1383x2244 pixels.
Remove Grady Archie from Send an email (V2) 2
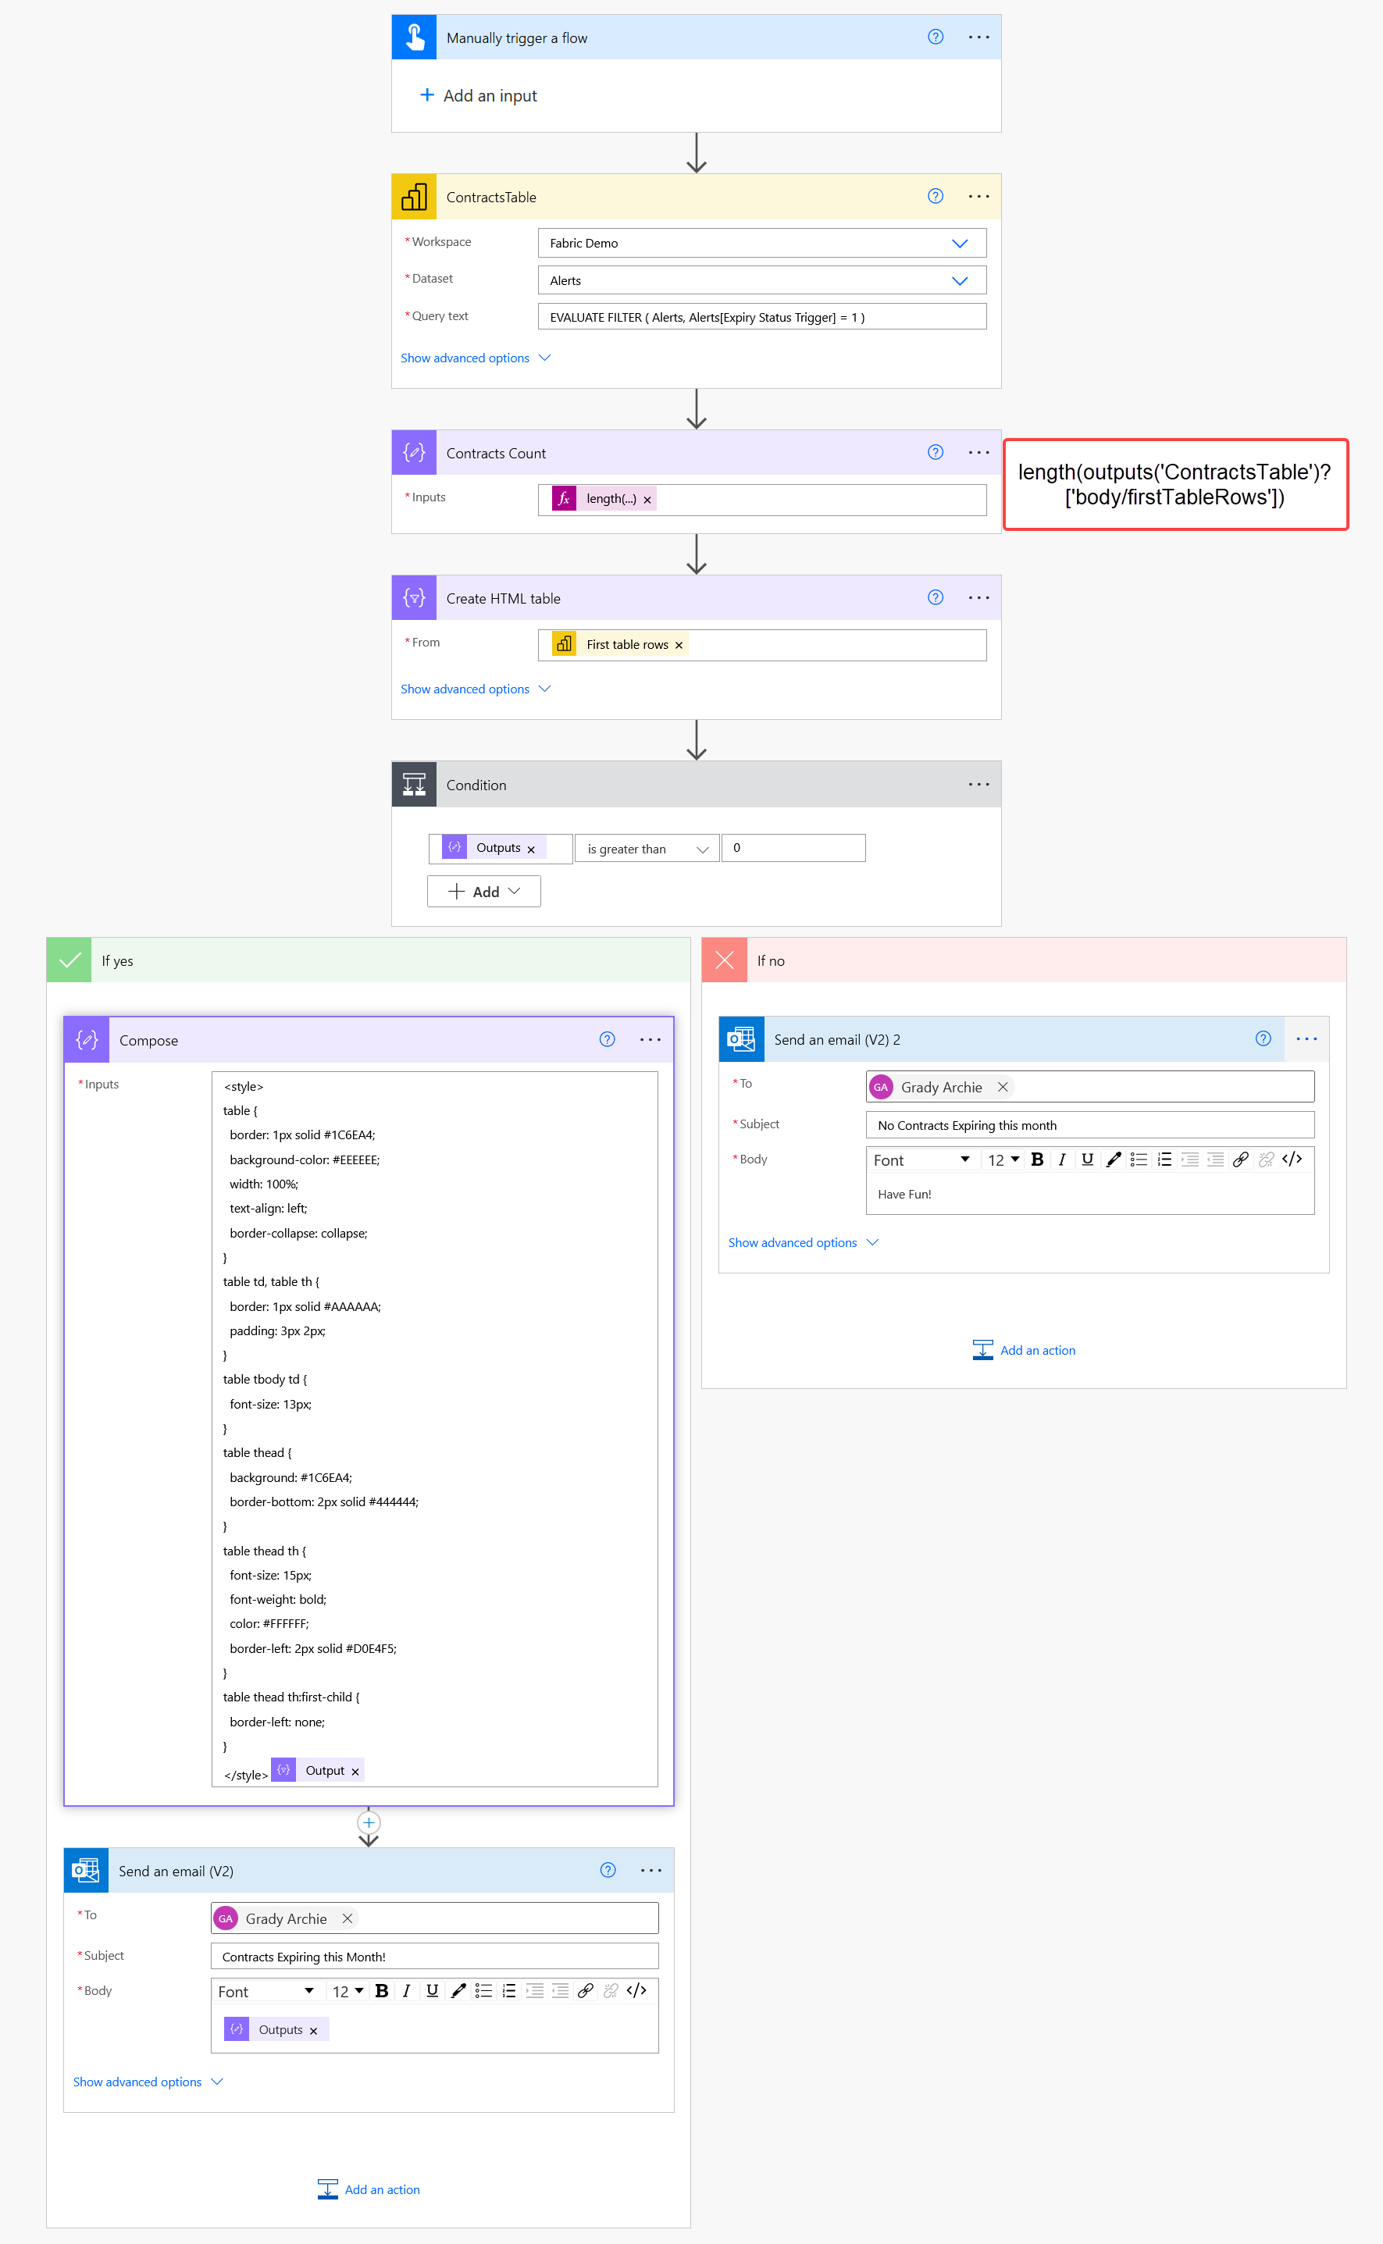1003,1087
